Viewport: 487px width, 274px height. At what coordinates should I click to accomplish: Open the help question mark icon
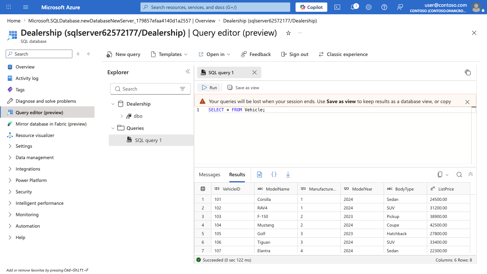[384, 7]
